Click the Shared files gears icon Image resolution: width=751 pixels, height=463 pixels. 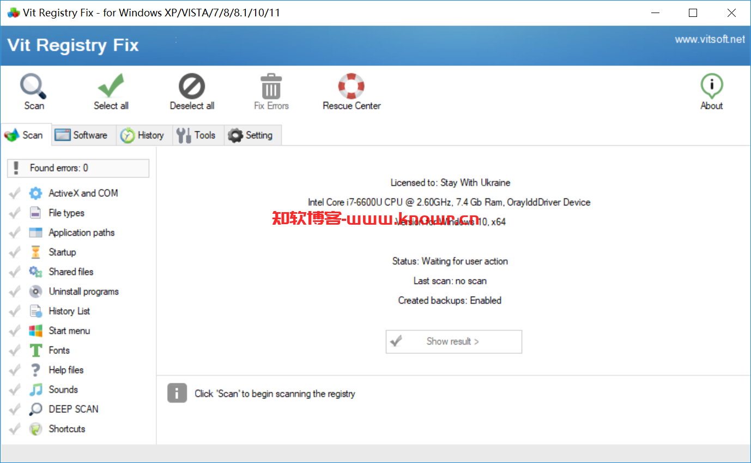pyautogui.click(x=35, y=272)
